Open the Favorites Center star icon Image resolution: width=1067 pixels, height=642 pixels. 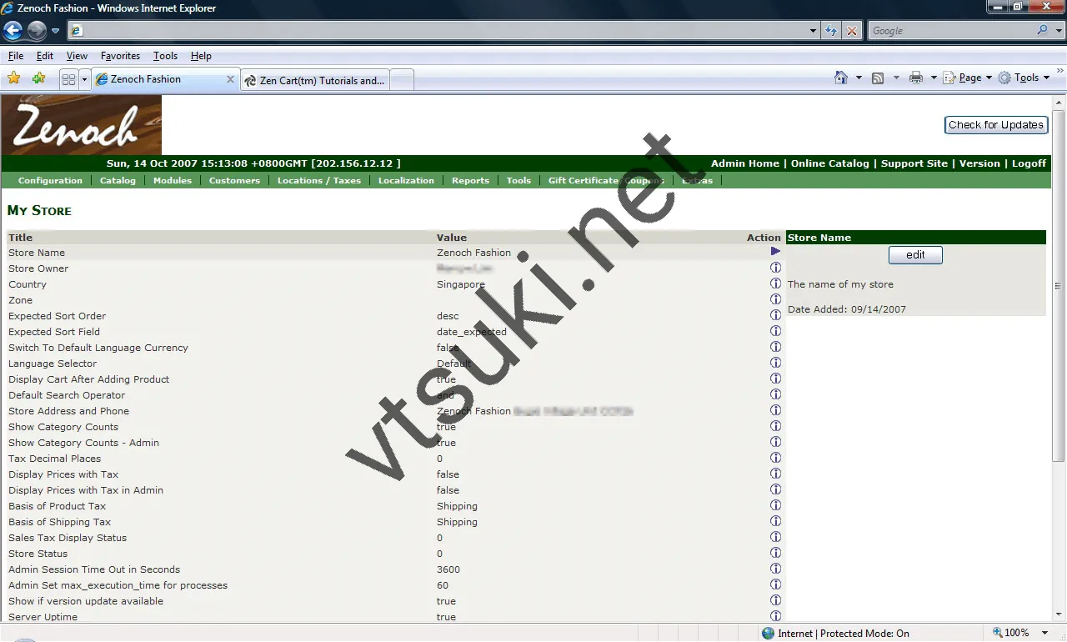coord(13,78)
